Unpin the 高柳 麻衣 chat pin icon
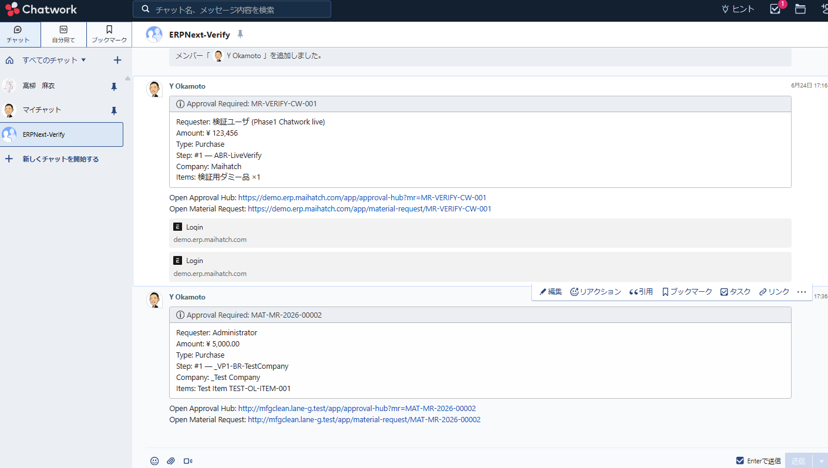828x468 pixels. pyautogui.click(x=114, y=86)
